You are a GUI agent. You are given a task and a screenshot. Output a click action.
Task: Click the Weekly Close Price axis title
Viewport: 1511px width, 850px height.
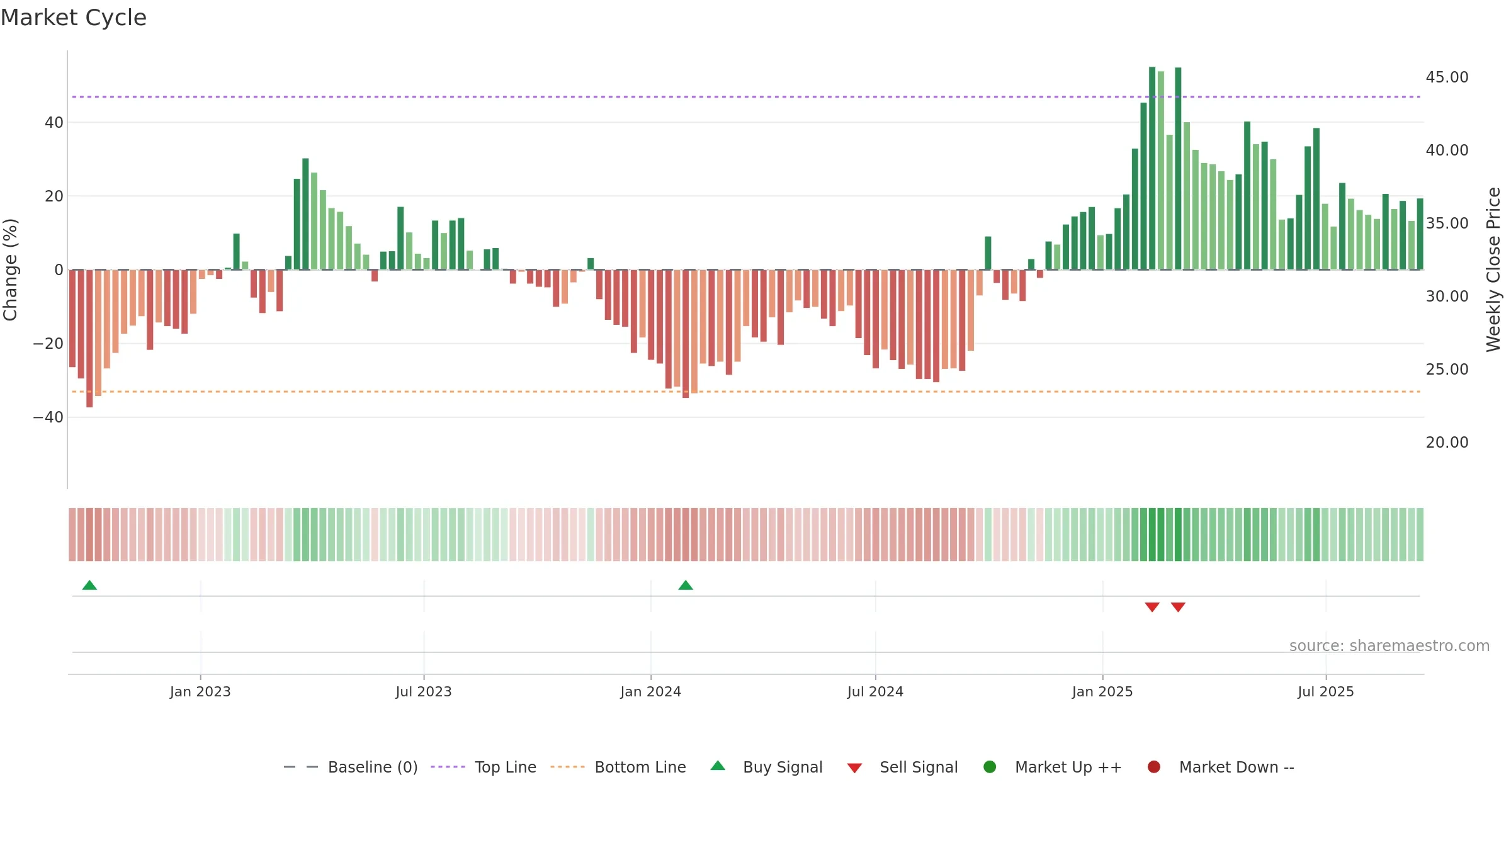pos(1493,269)
